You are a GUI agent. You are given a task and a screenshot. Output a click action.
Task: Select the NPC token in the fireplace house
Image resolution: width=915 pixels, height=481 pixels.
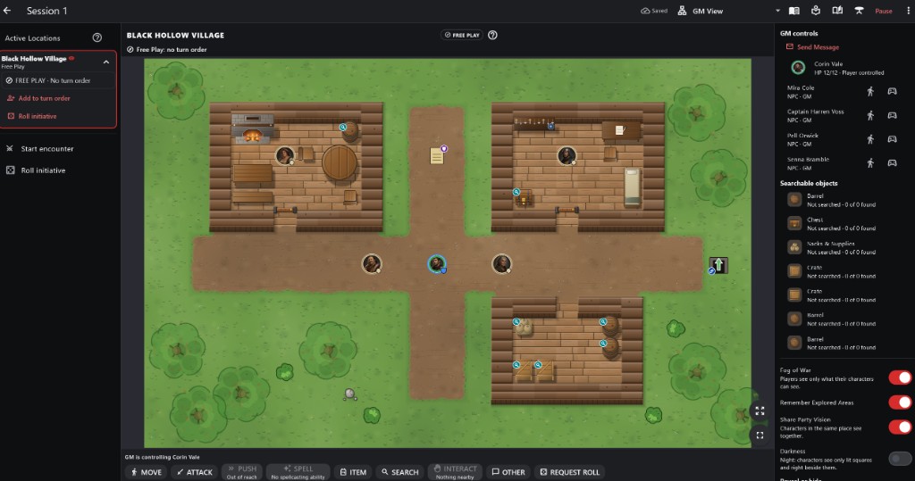click(x=284, y=155)
